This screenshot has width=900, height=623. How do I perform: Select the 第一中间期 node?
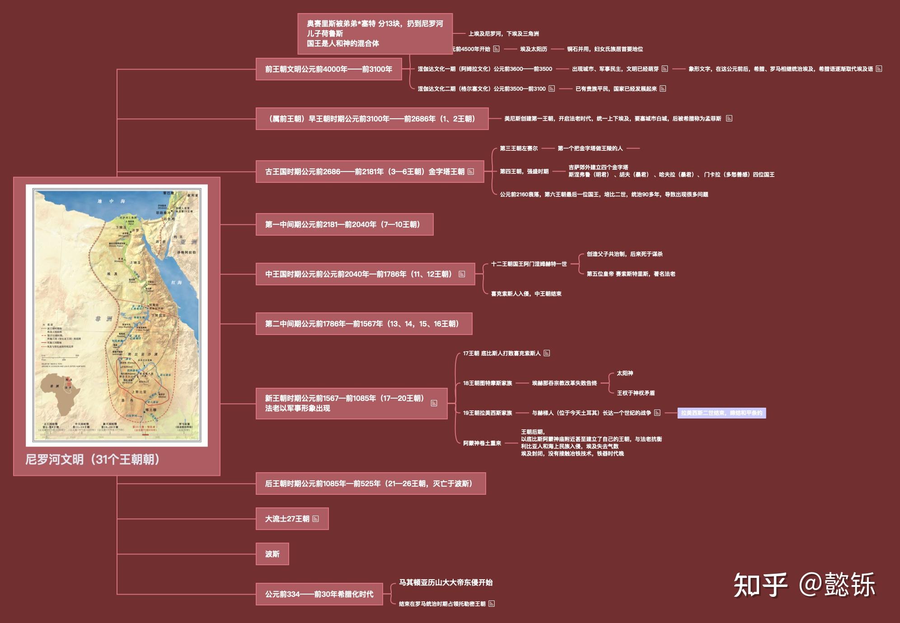(345, 224)
